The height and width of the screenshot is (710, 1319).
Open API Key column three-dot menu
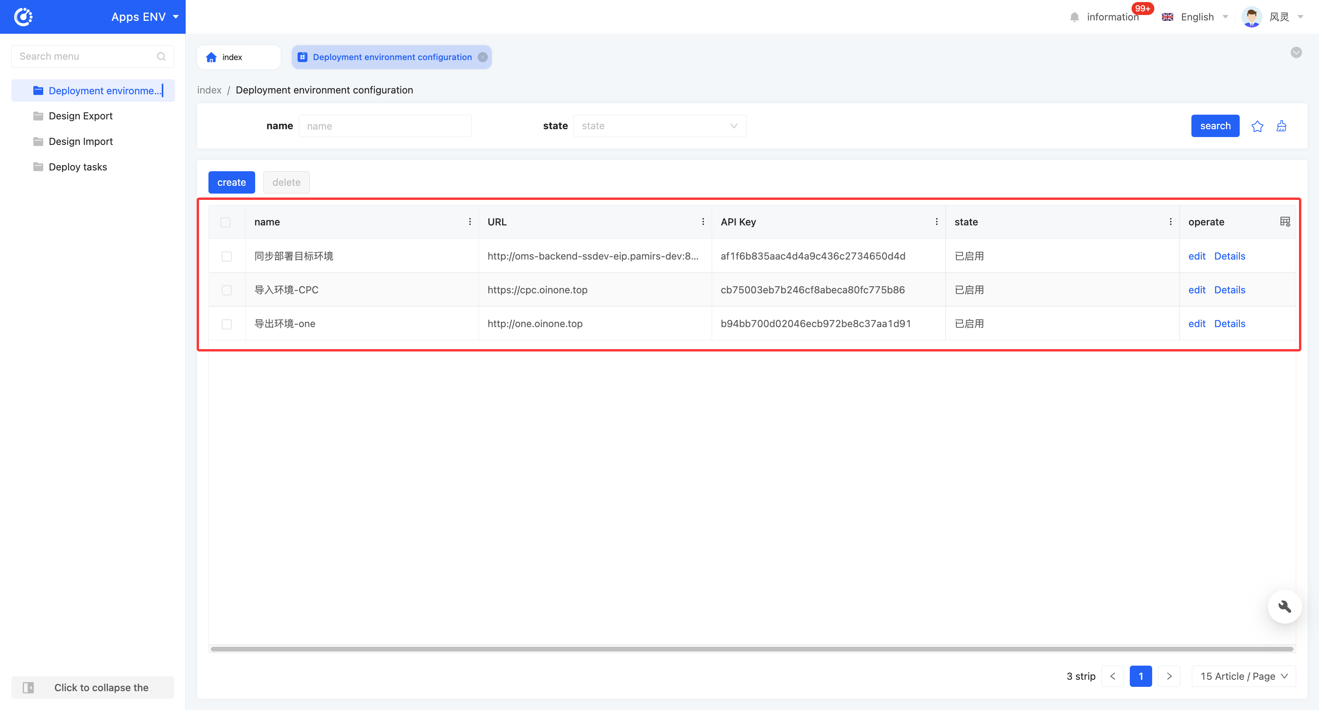pyautogui.click(x=937, y=221)
